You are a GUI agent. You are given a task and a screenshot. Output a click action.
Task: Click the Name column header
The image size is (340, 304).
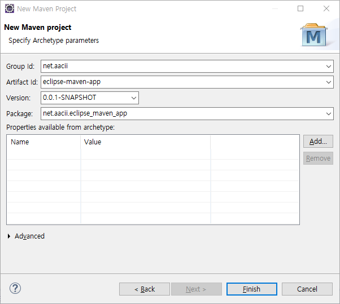point(44,142)
